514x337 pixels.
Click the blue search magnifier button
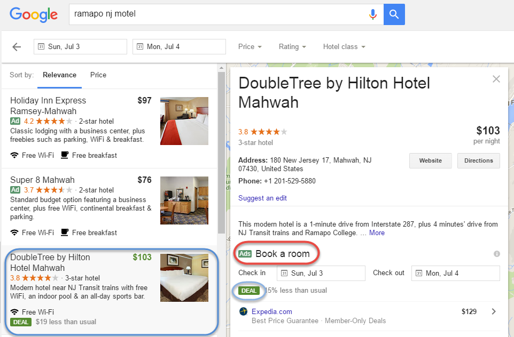tap(394, 14)
